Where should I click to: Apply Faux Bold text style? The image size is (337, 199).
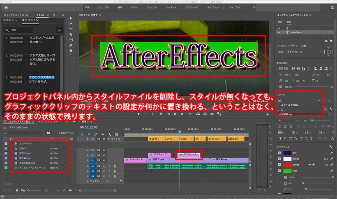click(x=280, y=139)
